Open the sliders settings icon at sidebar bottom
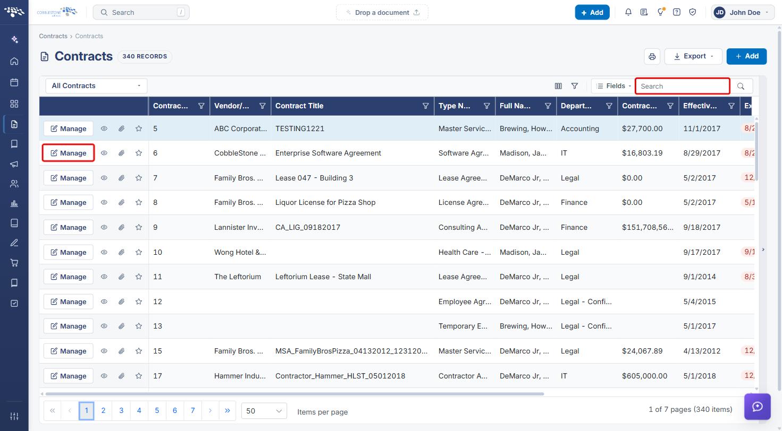 (x=14, y=416)
